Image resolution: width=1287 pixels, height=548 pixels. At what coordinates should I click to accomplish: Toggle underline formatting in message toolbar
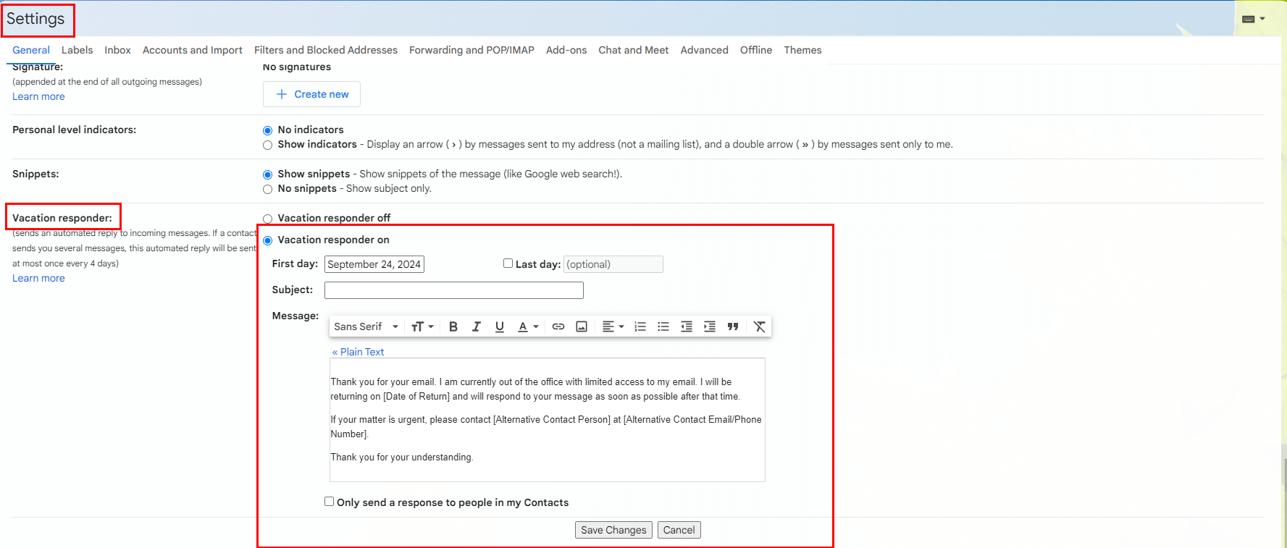point(500,326)
